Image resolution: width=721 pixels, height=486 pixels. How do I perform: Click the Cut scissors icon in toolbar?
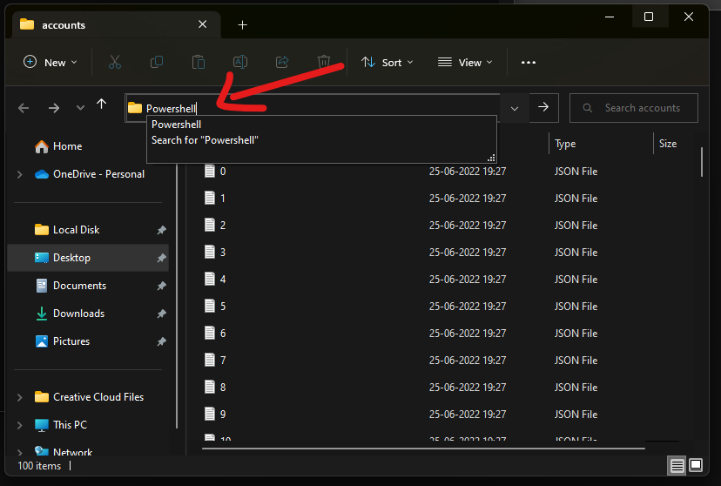point(114,62)
